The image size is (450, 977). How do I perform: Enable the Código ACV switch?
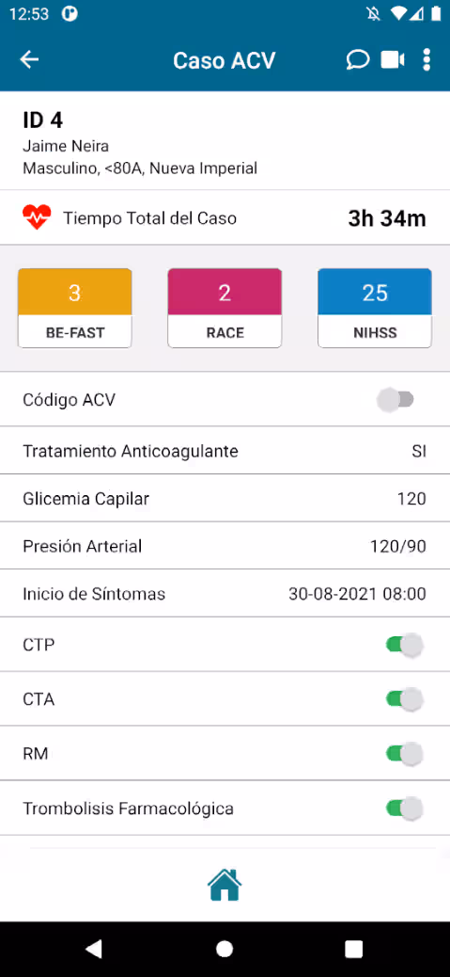point(396,399)
